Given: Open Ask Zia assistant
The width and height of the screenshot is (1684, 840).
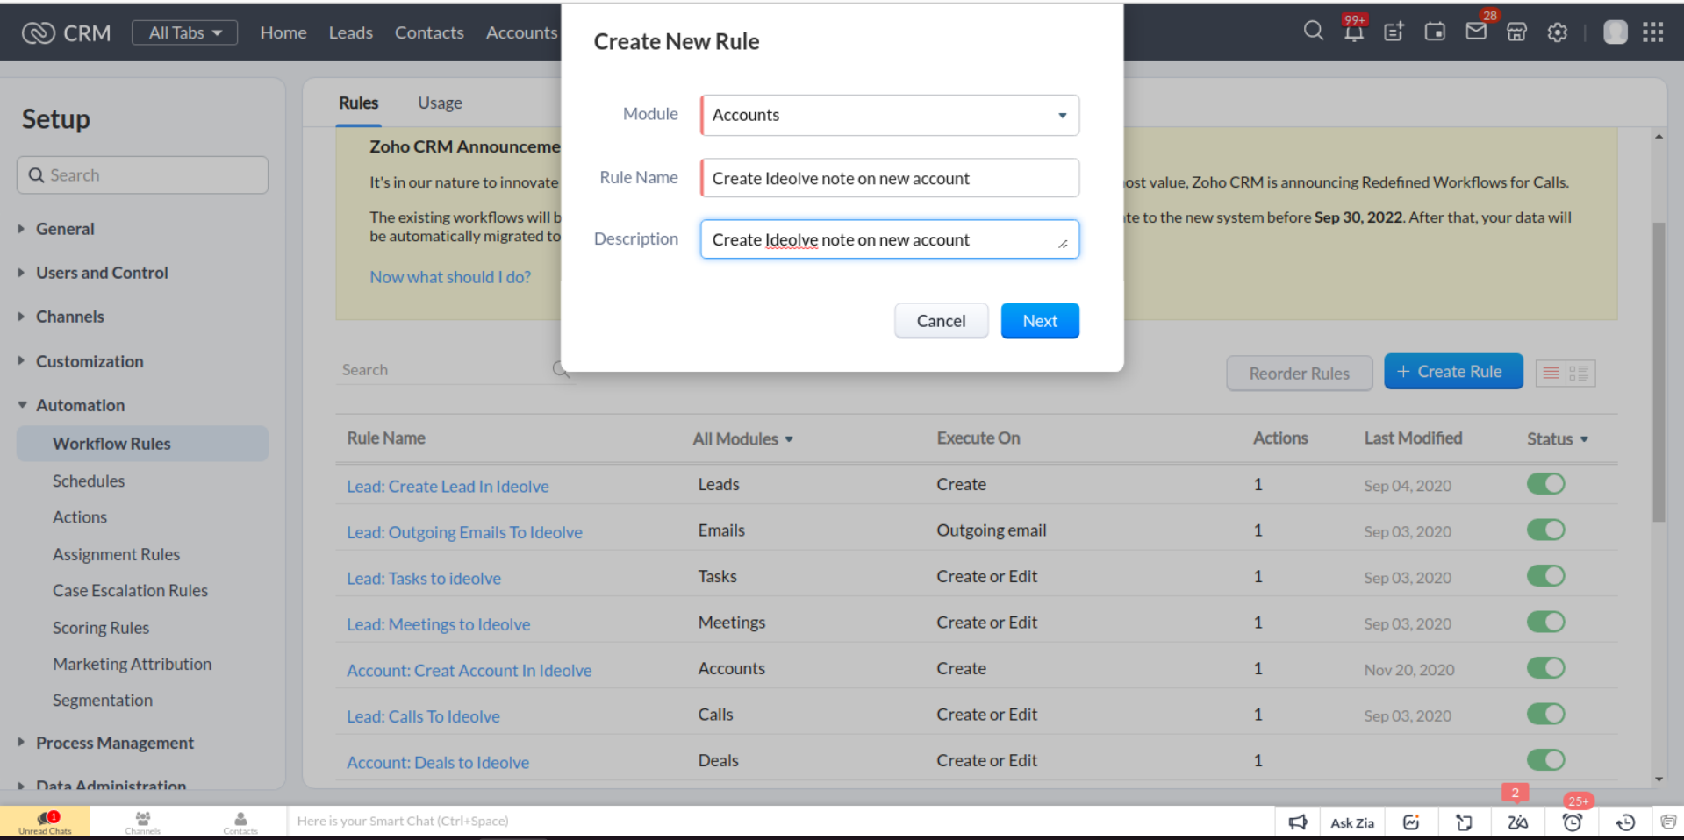Looking at the screenshot, I should [x=1352, y=822].
